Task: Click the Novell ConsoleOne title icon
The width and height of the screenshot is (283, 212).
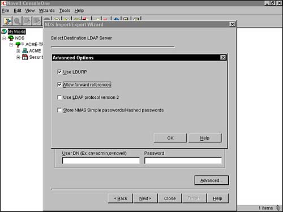Action: point(3,3)
